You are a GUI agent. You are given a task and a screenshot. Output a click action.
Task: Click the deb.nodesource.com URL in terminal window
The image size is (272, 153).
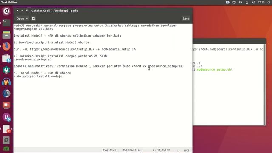click(x=222, y=49)
